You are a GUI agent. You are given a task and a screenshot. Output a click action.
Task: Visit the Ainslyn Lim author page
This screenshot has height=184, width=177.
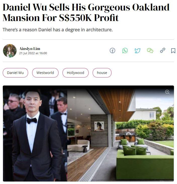pyautogui.click(x=30, y=48)
